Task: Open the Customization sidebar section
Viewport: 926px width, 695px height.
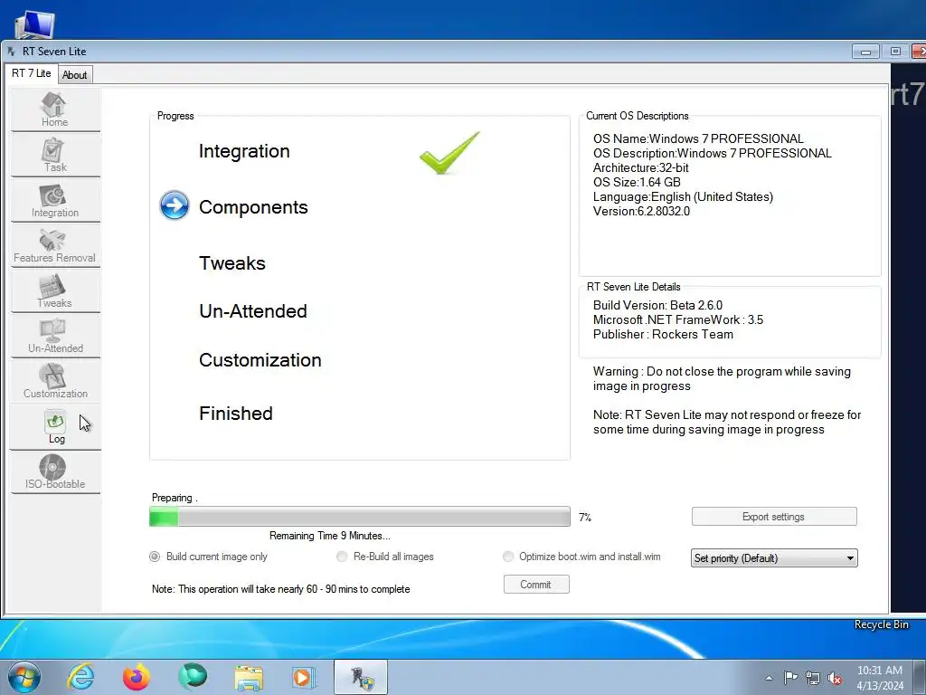Action: click(x=55, y=381)
